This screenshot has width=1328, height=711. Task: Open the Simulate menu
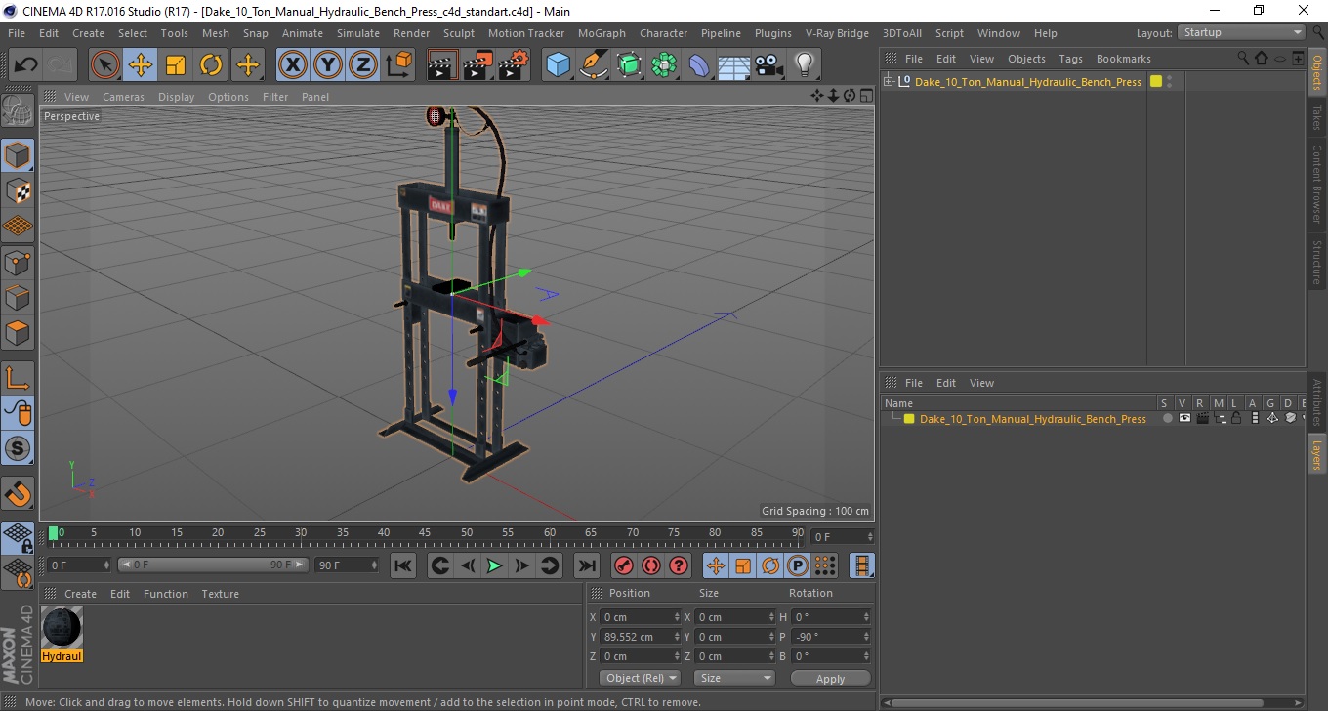click(x=358, y=33)
